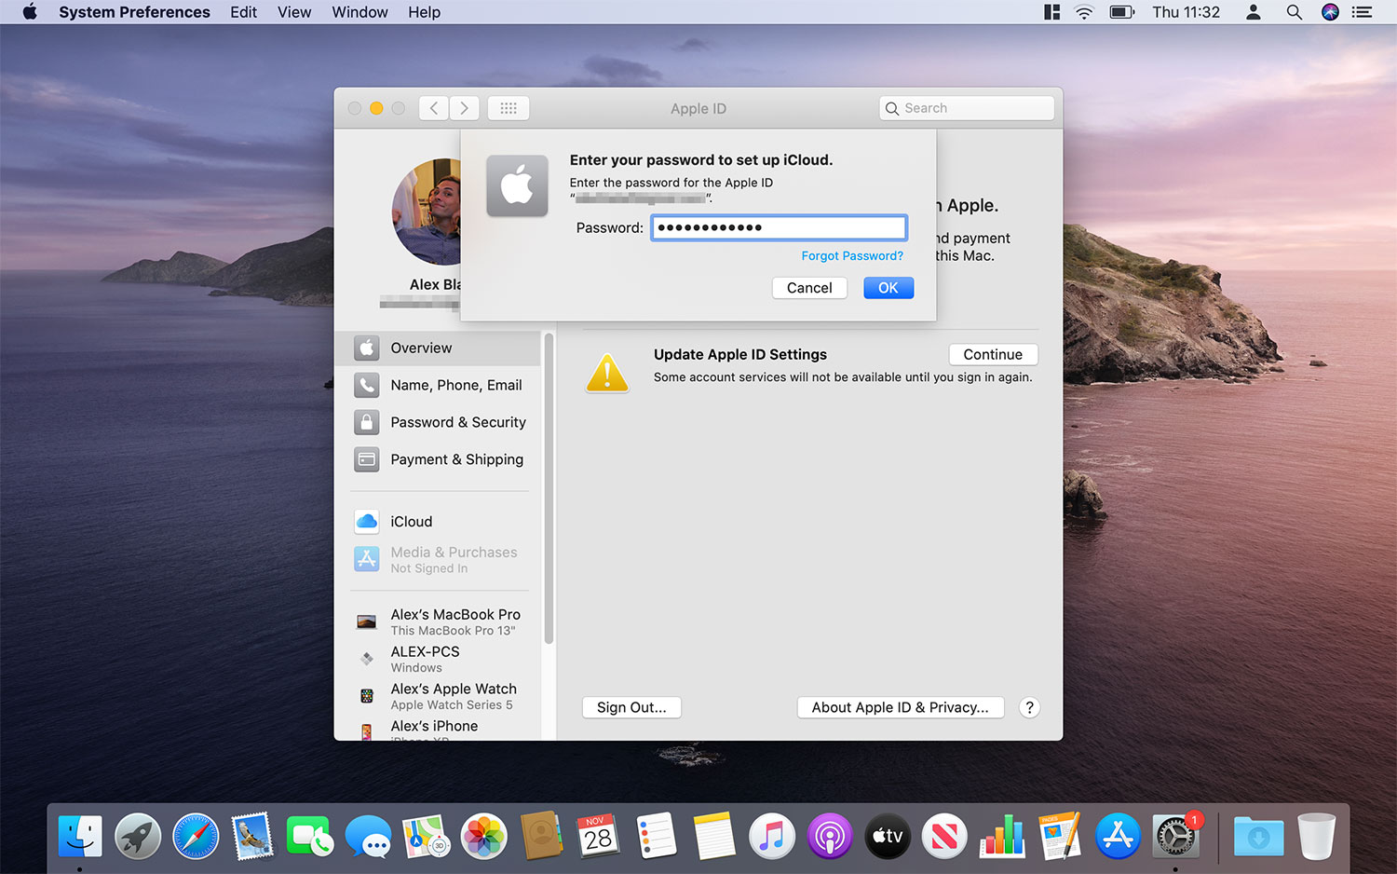Open the System Preferences menu

(134, 12)
